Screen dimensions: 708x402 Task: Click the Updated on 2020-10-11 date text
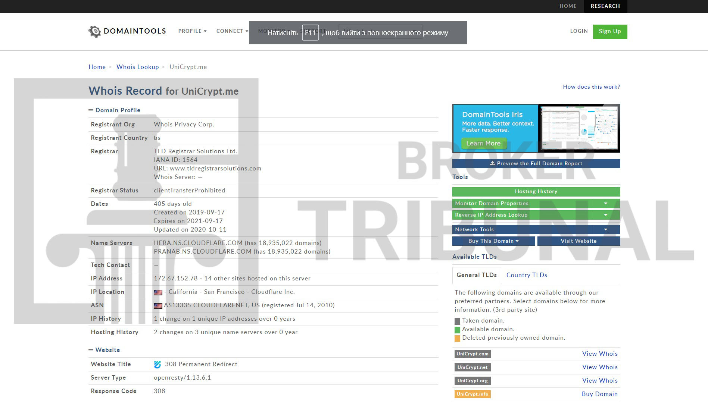190,230
